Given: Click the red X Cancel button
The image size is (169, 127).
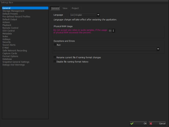Looking at the screenshot, I should click(x=157, y=124).
